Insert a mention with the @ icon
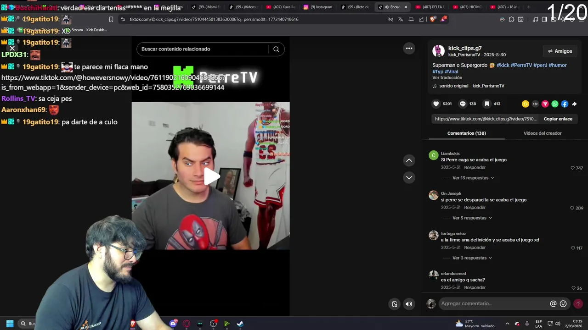 (x=554, y=303)
